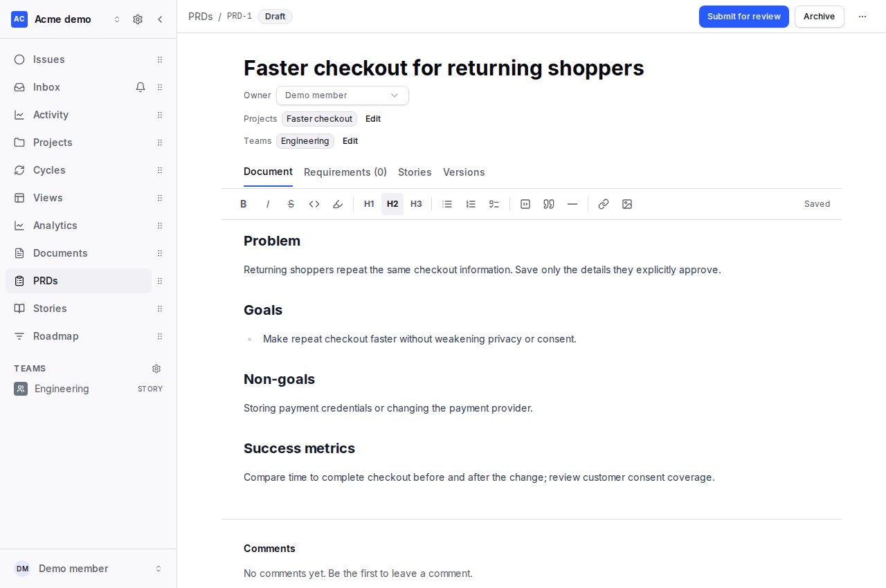
Task: Insert a bulleted list
Action: (x=447, y=204)
